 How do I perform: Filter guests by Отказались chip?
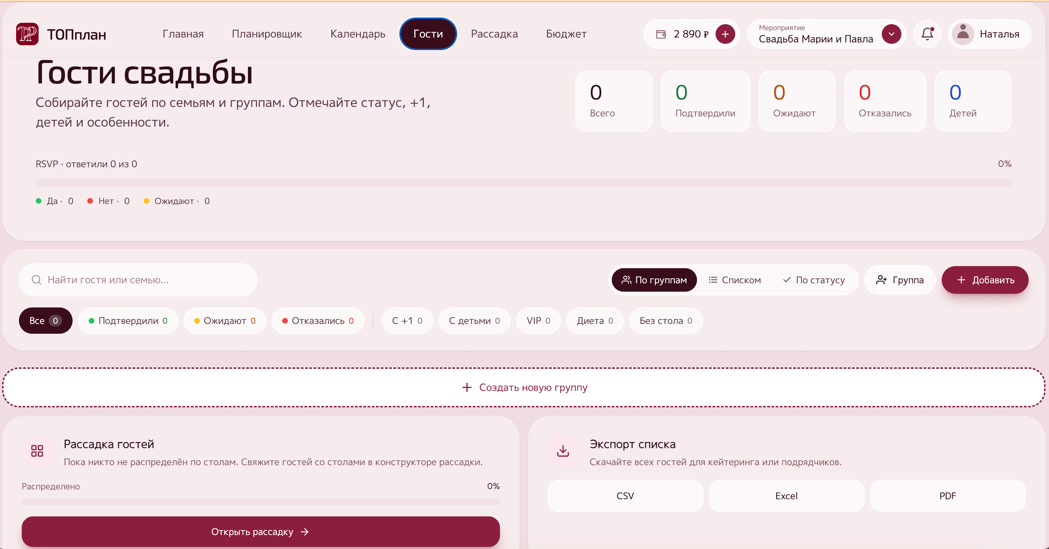point(318,320)
